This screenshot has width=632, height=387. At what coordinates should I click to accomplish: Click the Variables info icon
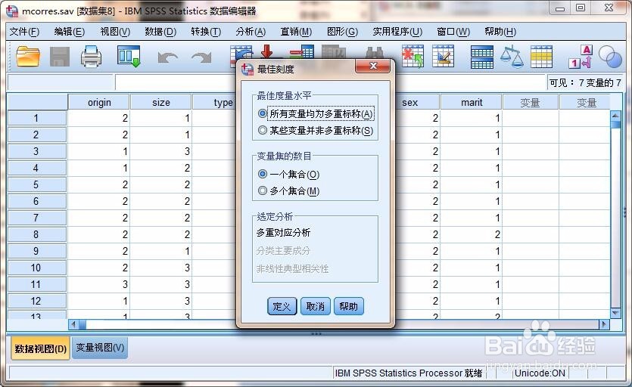302,51
